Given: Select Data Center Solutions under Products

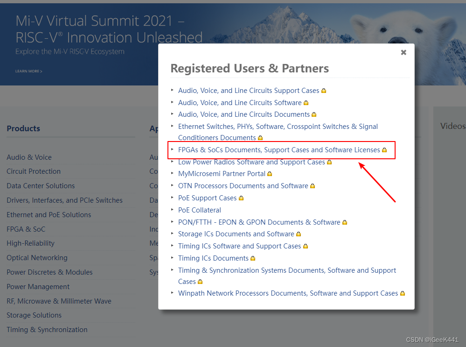Looking at the screenshot, I should click(41, 186).
